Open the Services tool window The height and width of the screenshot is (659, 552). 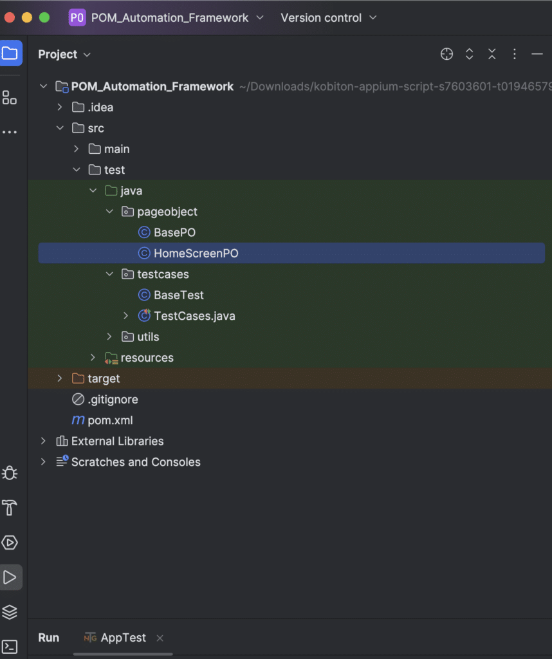pyautogui.click(x=10, y=612)
